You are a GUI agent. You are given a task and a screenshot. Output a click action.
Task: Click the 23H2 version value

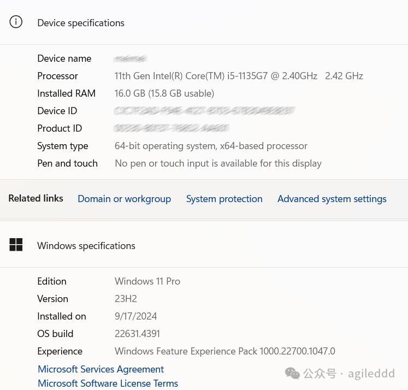point(126,299)
